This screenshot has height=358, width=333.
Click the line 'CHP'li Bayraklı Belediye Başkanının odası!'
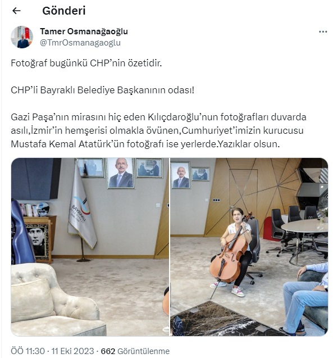click(x=102, y=90)
